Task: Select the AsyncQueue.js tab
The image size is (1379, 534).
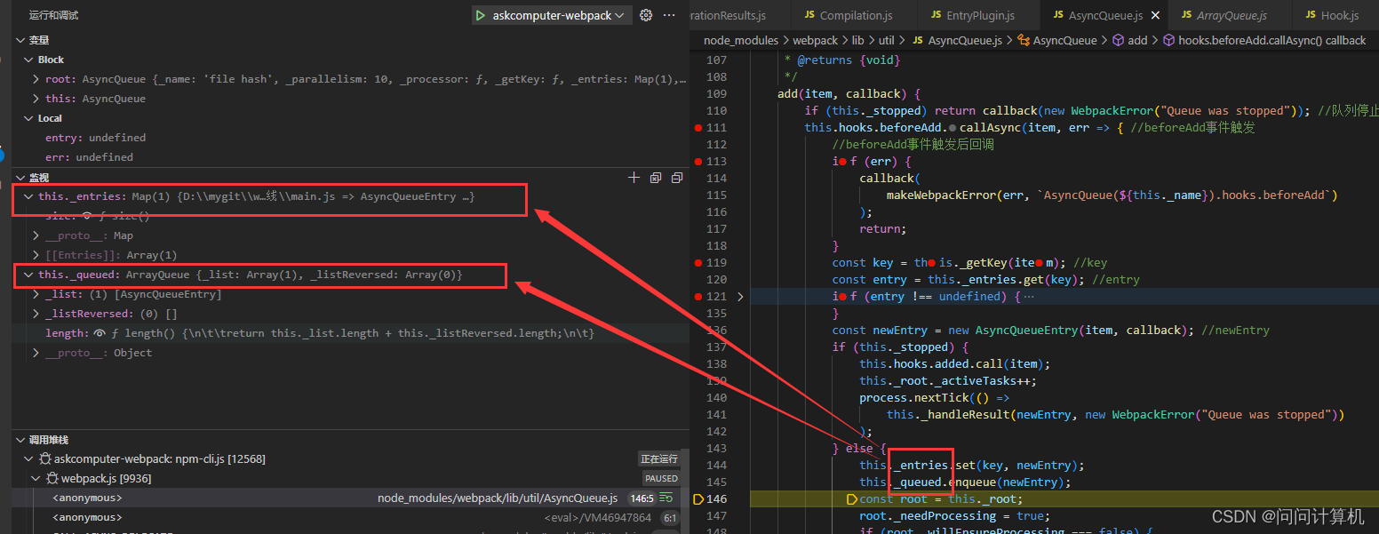Action: pos(1105,15)
